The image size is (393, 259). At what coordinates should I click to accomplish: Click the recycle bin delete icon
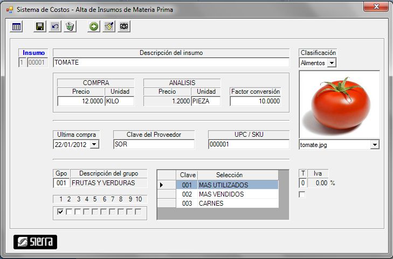tap(70, 26)
